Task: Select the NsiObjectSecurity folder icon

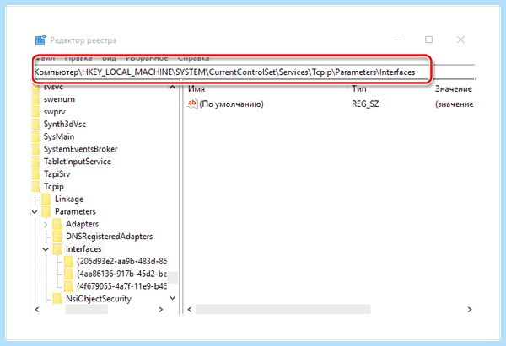Action: 57,299
